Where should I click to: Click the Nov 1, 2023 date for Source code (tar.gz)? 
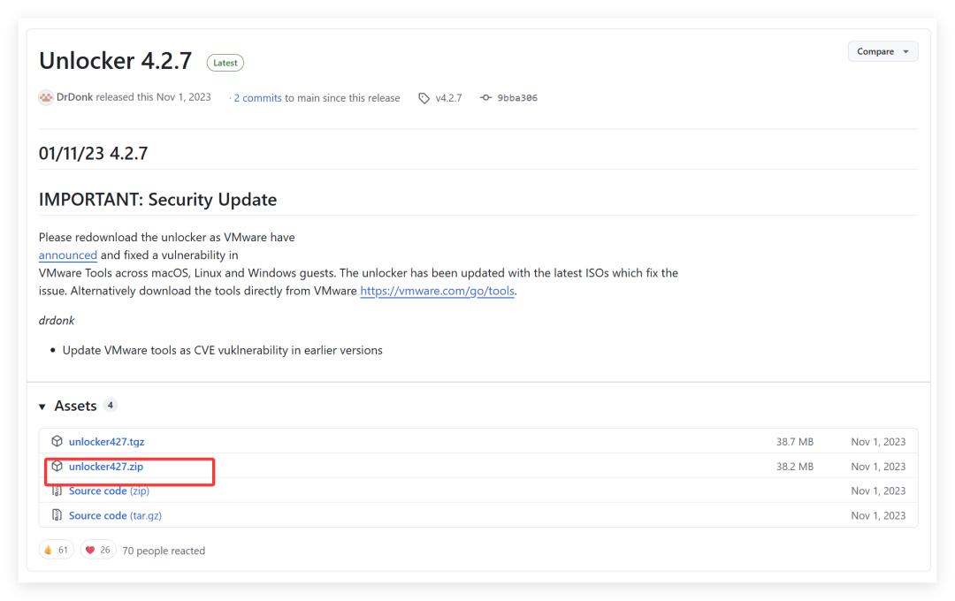[878, 516]
